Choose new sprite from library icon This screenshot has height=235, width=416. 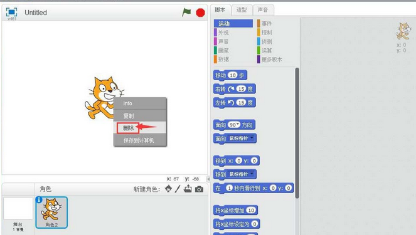point(168,189)
